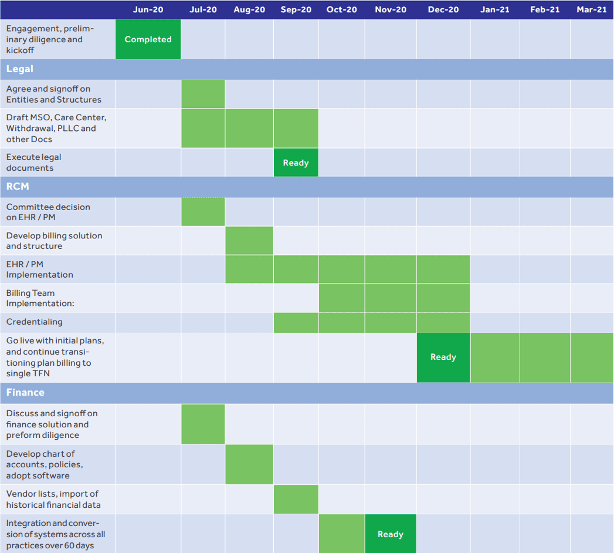Select Vendor lists, import of historical financial data
614x553 pixels.
coord(53,500)
